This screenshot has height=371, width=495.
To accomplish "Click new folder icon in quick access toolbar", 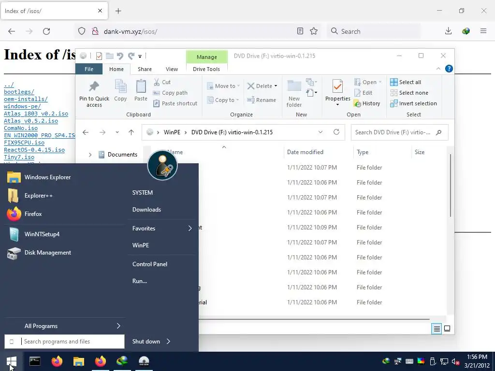I will [110, 56].
